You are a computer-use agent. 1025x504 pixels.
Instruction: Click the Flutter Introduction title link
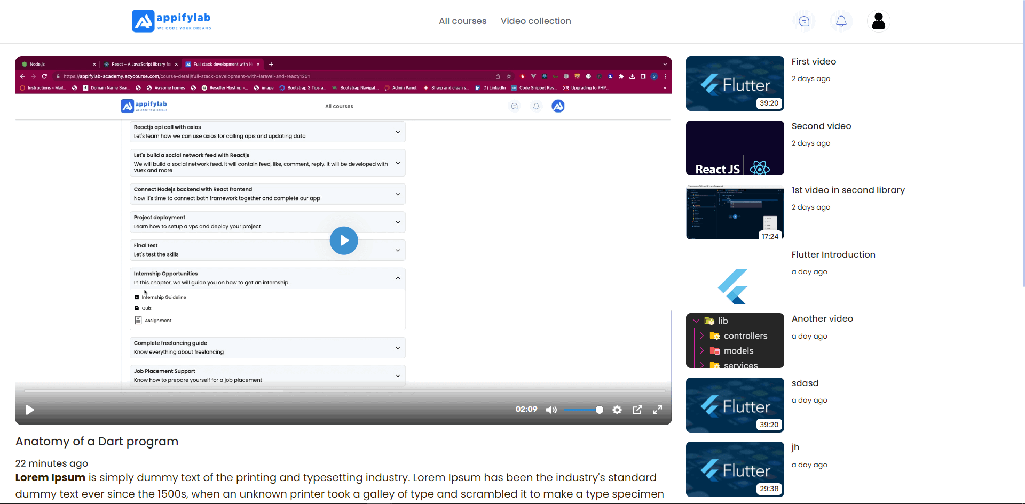click(x=833, y=255)
